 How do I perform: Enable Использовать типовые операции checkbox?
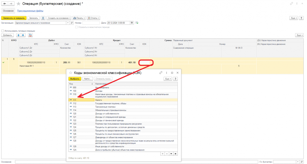(2, 31)
